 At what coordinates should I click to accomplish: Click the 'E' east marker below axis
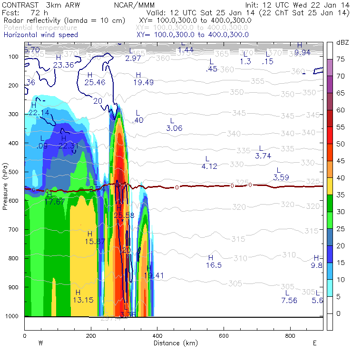click(x=315, y=343)
